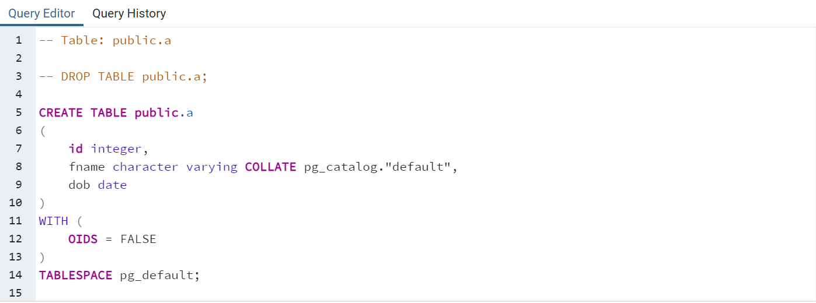Click the CREATE keyword on line 5

pyautogui.click(x=61, y=113)
